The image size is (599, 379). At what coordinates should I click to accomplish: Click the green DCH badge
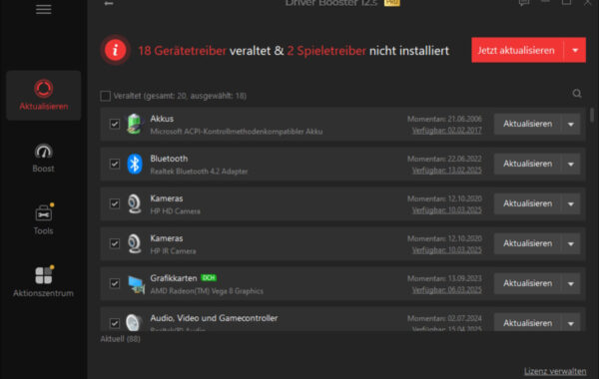pyautogui.click(x=209, y=278)
